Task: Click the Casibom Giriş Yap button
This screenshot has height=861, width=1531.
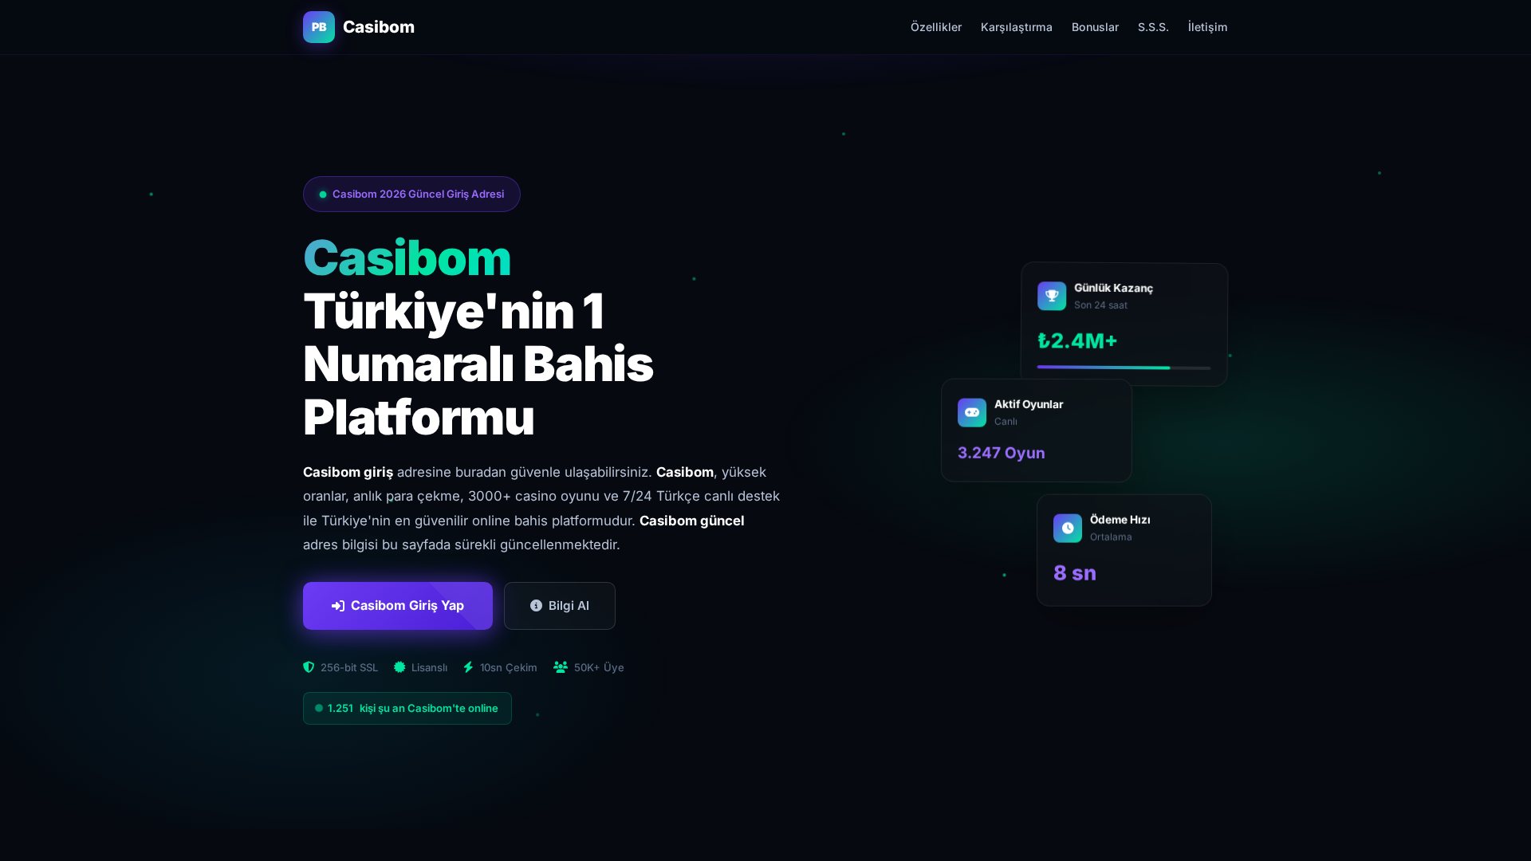Action: pyautogui.click(x=398, y=606)
